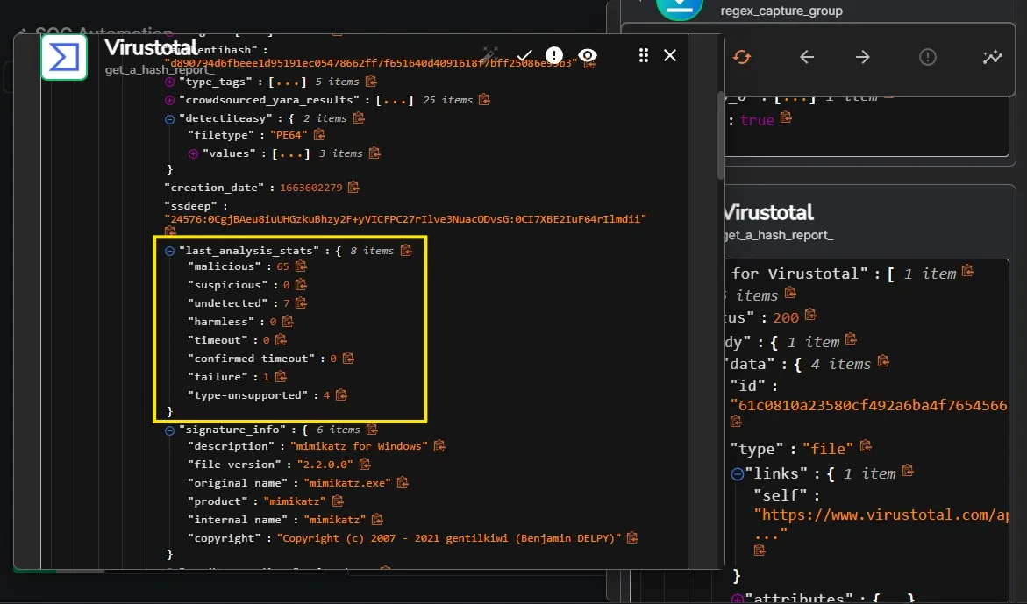
Task: Click the orange refresh/rerun icon
Action: 742,57
